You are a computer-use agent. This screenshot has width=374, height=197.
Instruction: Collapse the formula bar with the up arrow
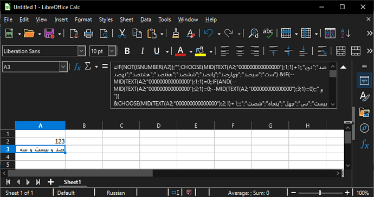pyautogui.click(x=343, y=67)
